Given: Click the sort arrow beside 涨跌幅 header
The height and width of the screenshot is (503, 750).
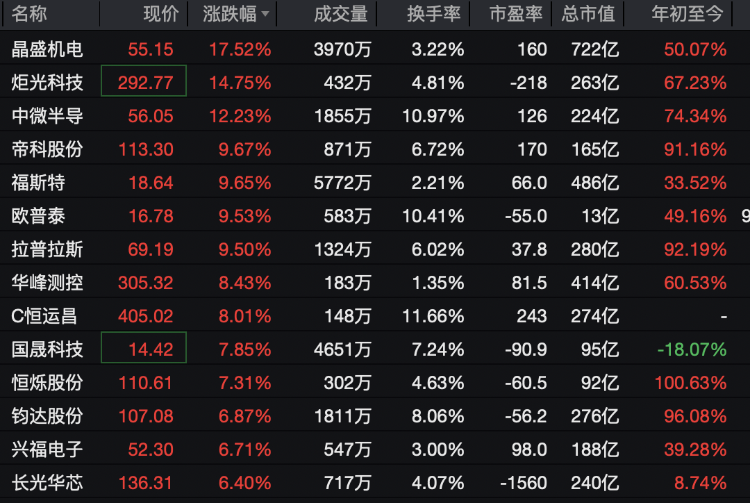Looking at the screenshot, I should (265, 15).
